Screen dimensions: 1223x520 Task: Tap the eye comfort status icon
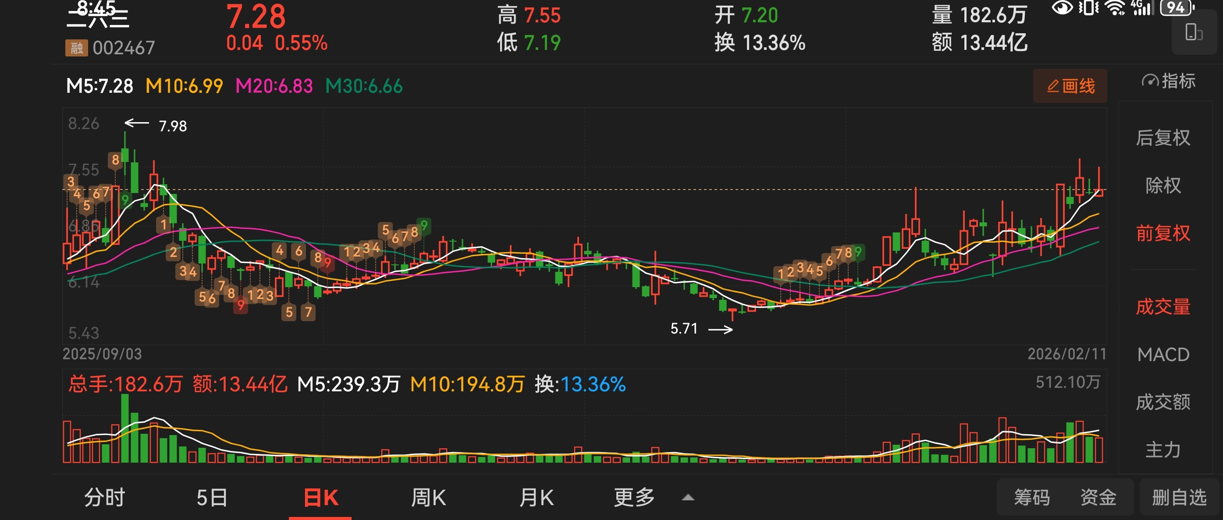[1062, 8]
